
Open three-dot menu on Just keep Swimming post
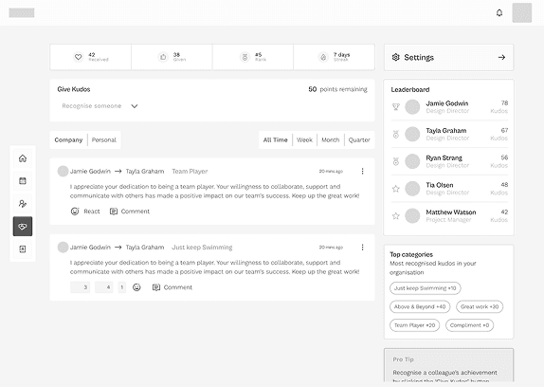(x=363, y=248)
